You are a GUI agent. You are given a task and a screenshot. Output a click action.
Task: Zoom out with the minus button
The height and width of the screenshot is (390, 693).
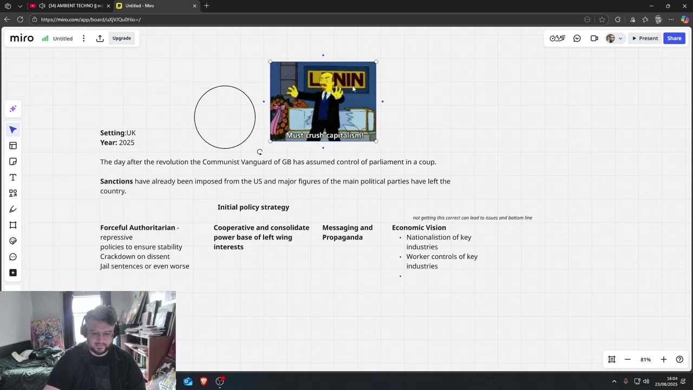coord(627,360)
